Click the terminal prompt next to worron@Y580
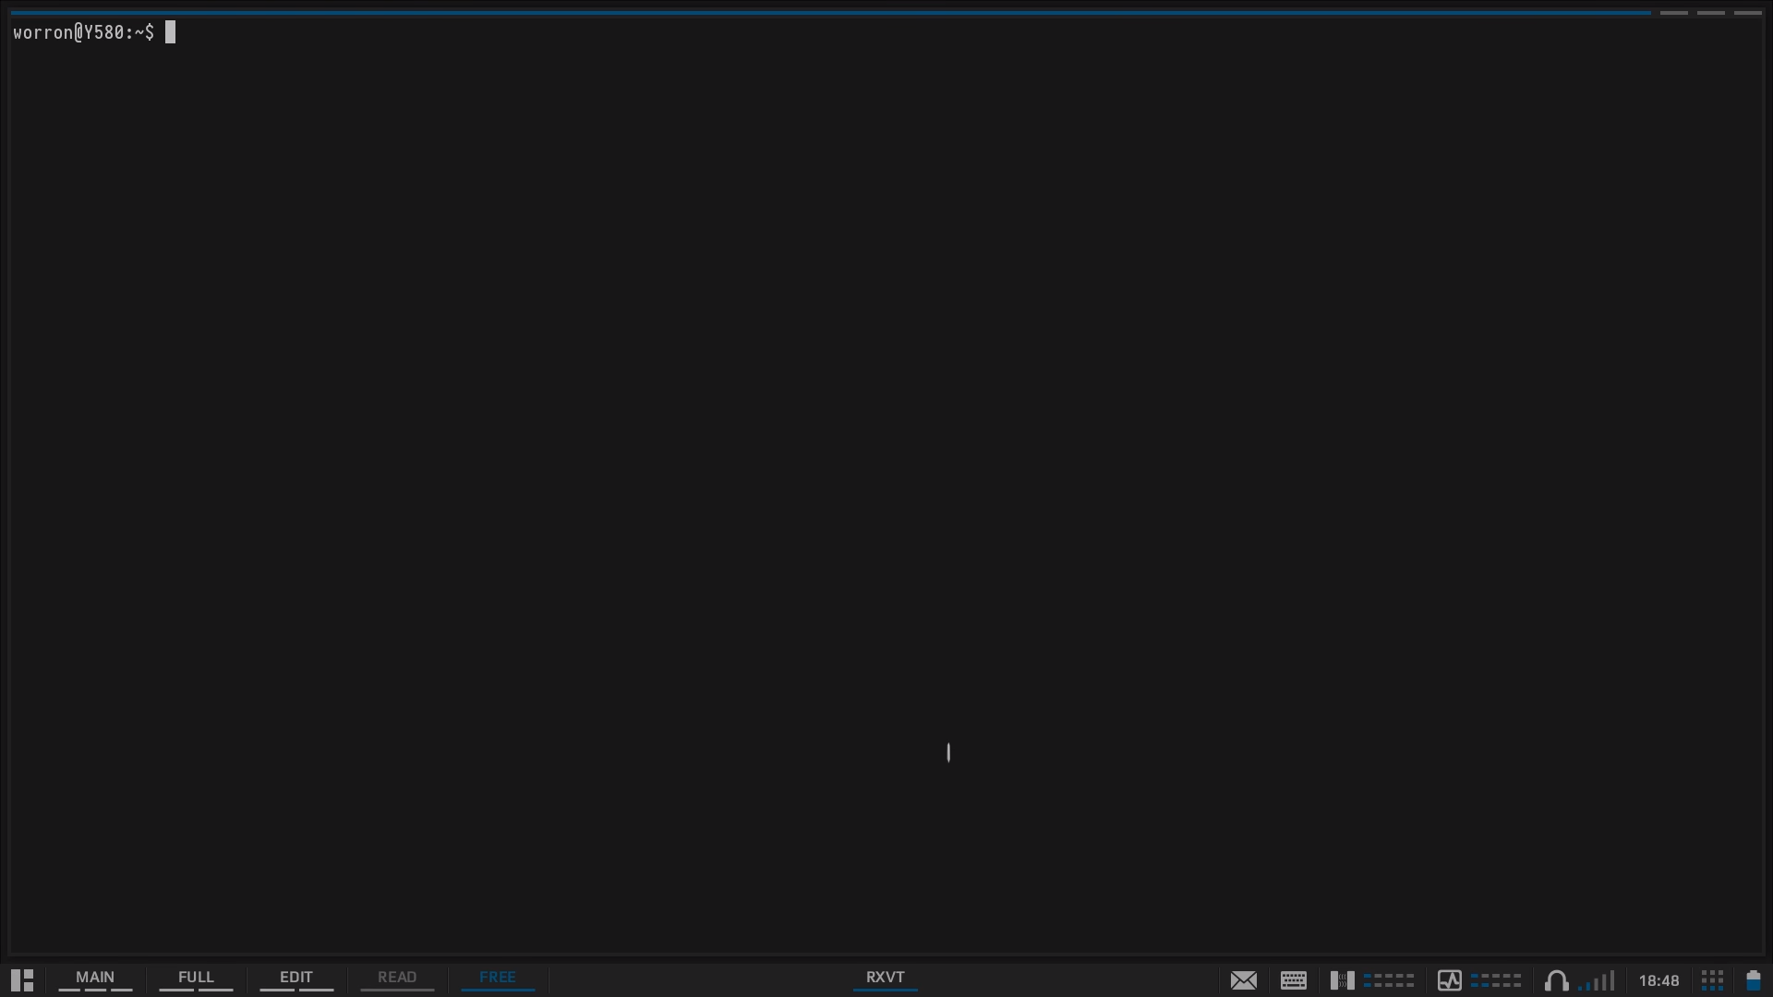This screenshot has height=997, width=1773. pyautogui.click(x=169, y=32)
